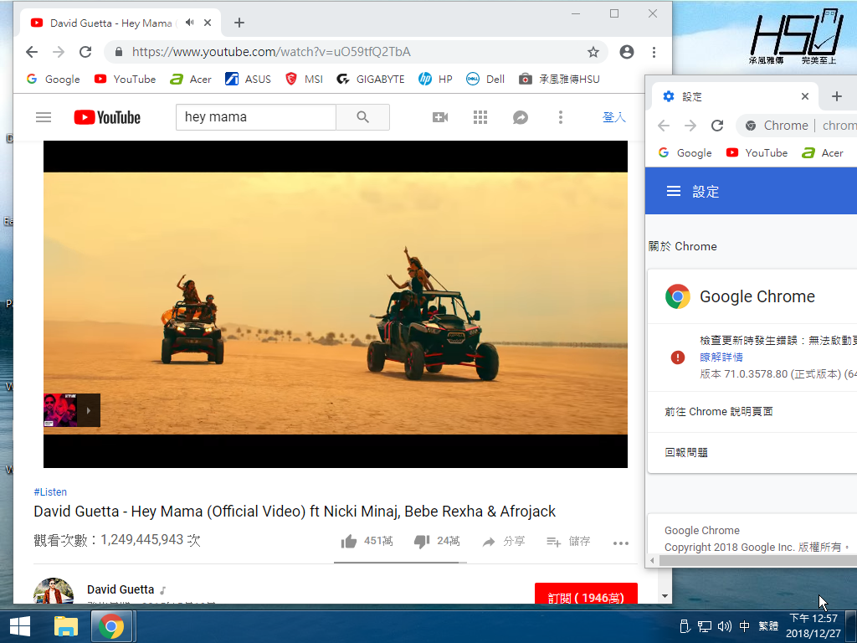Open the ASUS bookmark
857x643 pixels.
click(248, 80)
